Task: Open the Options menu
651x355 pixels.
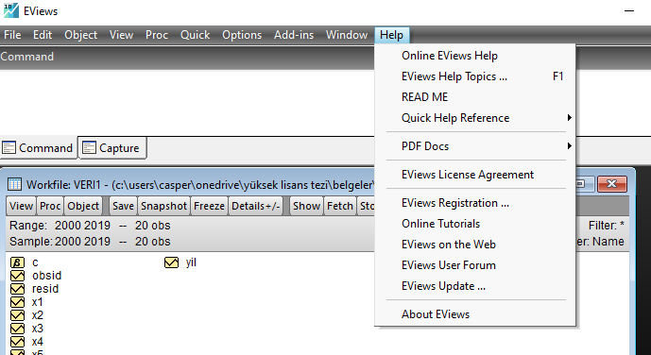Action: pos(242,35)
